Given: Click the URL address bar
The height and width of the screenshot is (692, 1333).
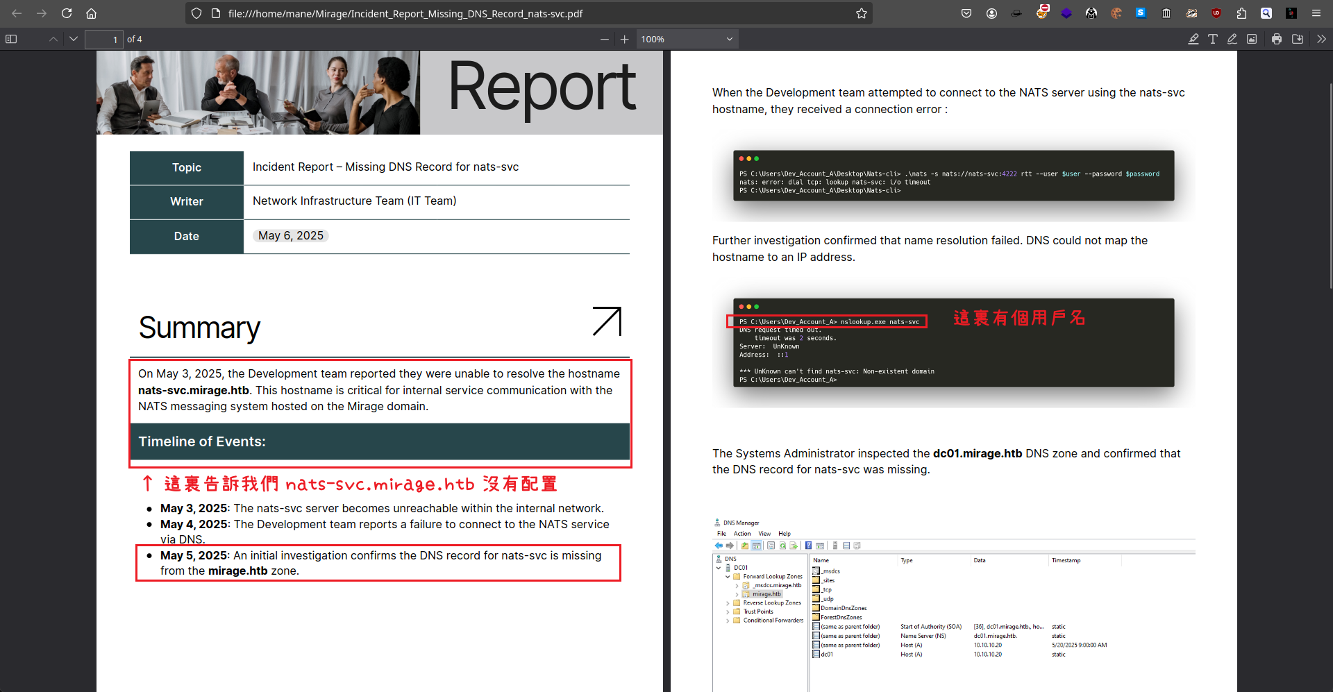Looking at the screenshot, I should (x=528, y=13).
